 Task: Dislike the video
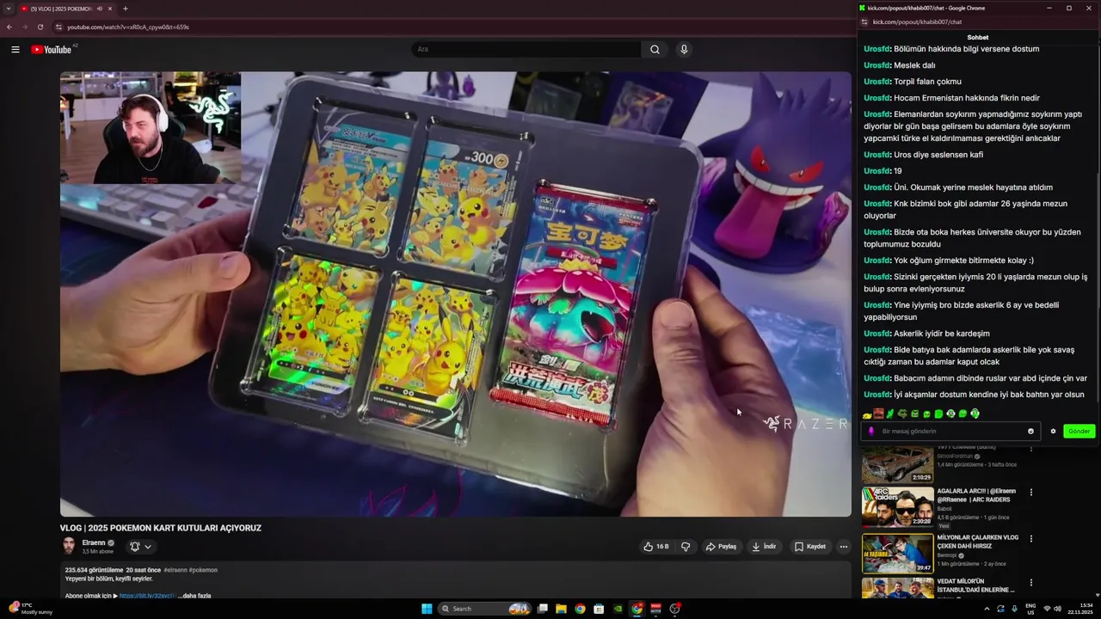click(686, 546)
